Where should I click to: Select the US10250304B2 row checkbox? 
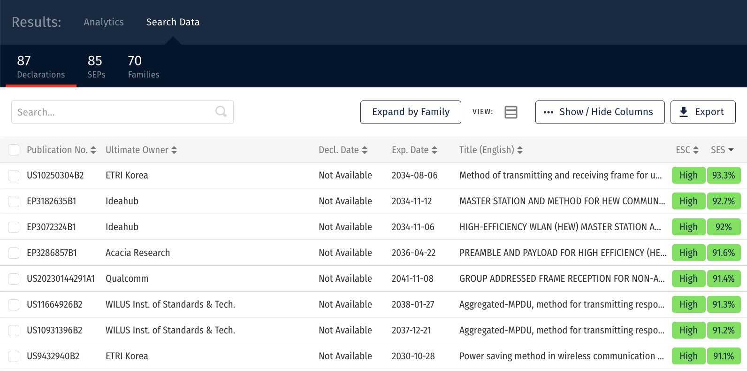[x=14, y=176]
